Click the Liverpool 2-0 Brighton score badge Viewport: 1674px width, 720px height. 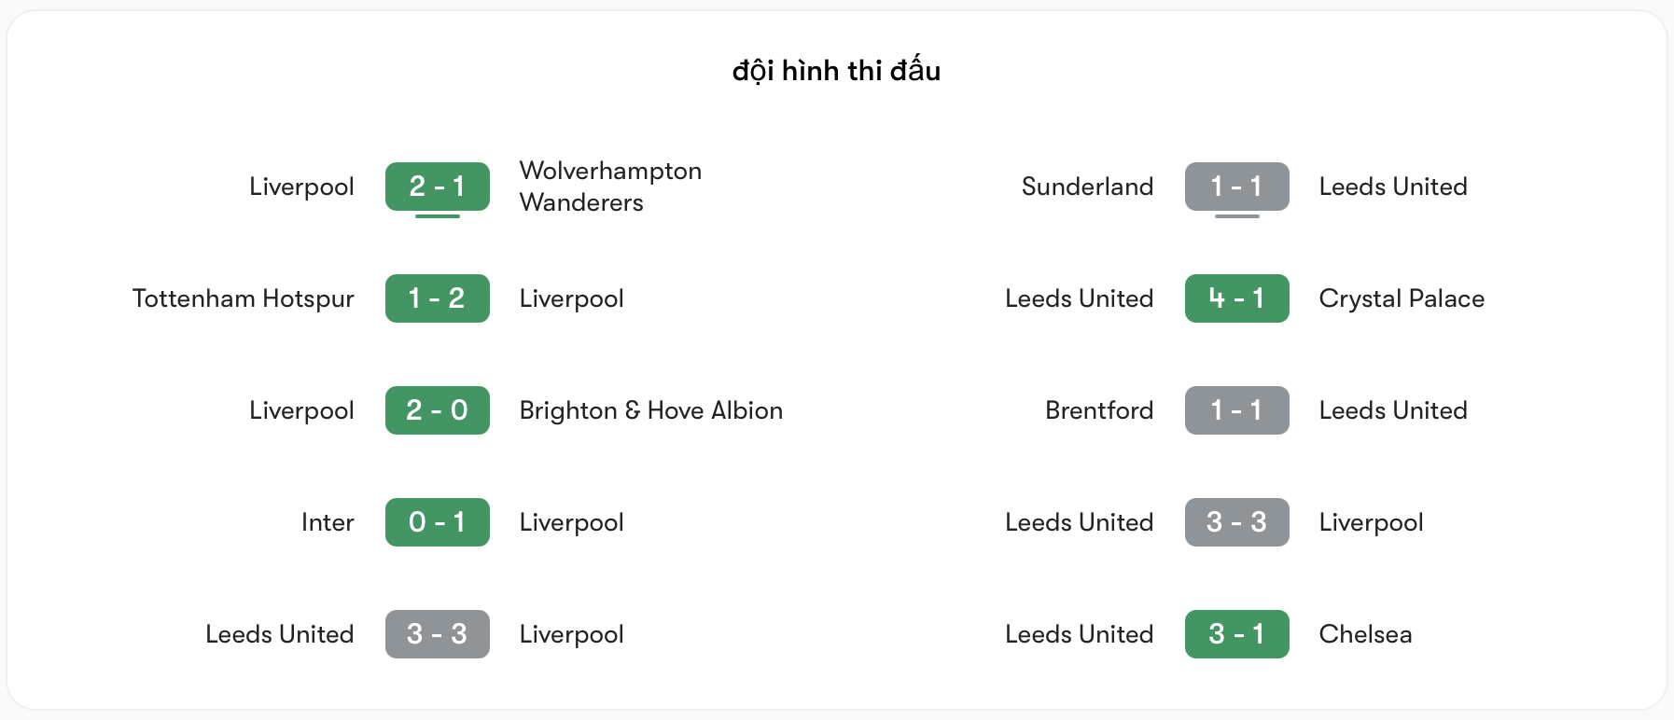coord(437,410)
